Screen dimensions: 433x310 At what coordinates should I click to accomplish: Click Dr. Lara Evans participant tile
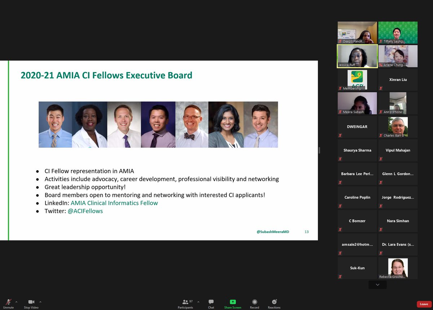tap(398, 245)
